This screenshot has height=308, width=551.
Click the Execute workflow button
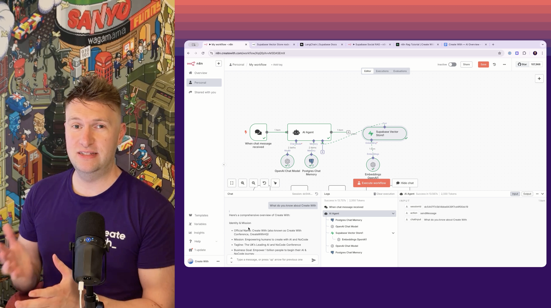pyautogui.click(x=371, y=183)
